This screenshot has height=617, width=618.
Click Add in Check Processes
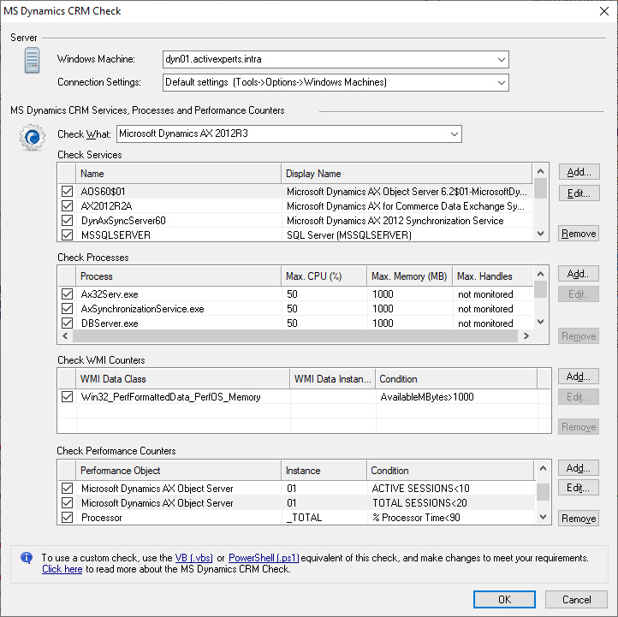[578, 274]
